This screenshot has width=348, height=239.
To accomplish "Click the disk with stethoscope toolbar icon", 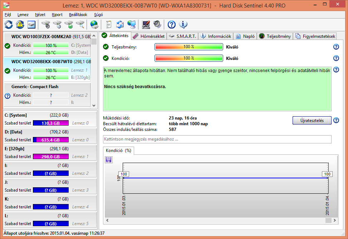I will pos(46,25).
